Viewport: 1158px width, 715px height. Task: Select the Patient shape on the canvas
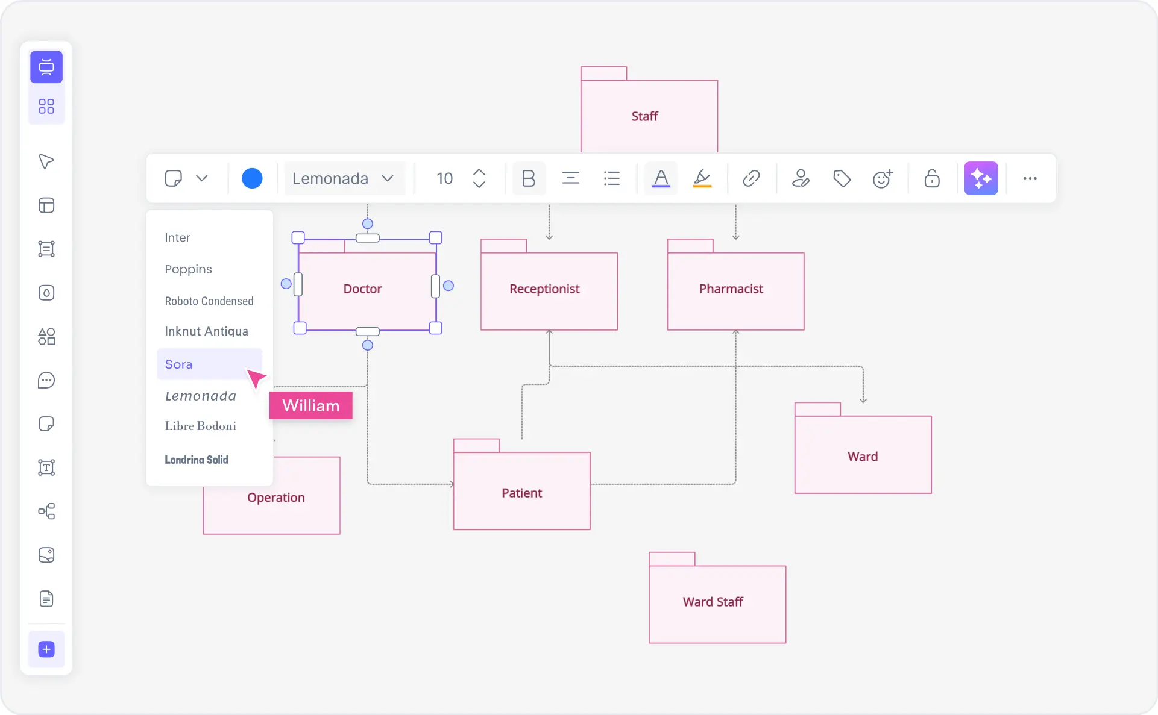click(x=522, y=492)
